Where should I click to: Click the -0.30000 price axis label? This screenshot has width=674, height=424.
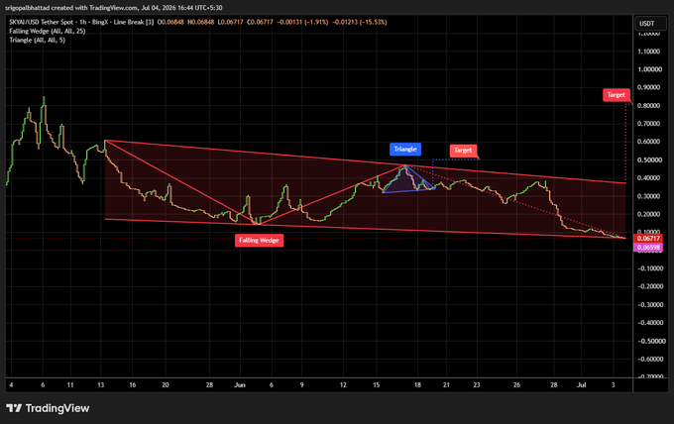point(648,304)
